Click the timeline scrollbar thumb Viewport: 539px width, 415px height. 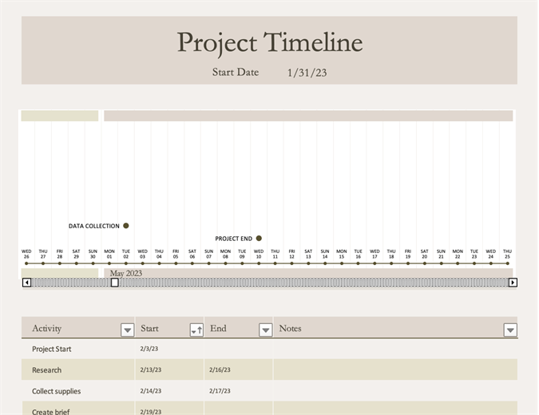pyautogui.click(x=114, y=283)
